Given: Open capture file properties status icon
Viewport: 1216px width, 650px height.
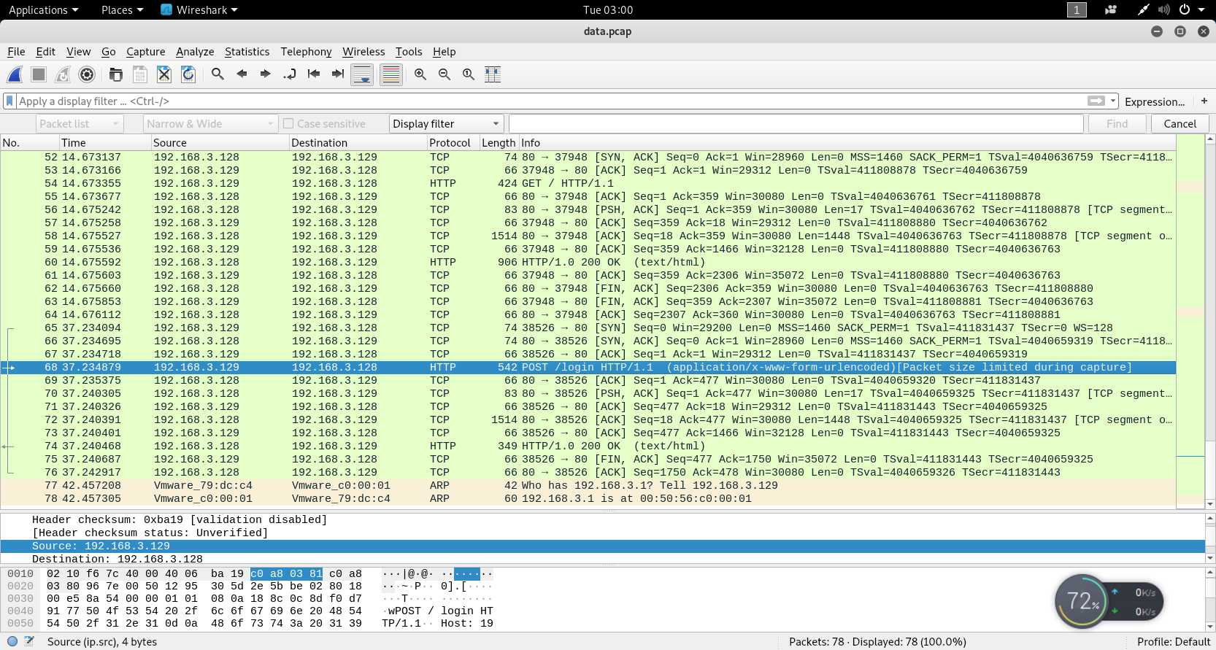Looking at the screenshot, I should pos(29,642).
